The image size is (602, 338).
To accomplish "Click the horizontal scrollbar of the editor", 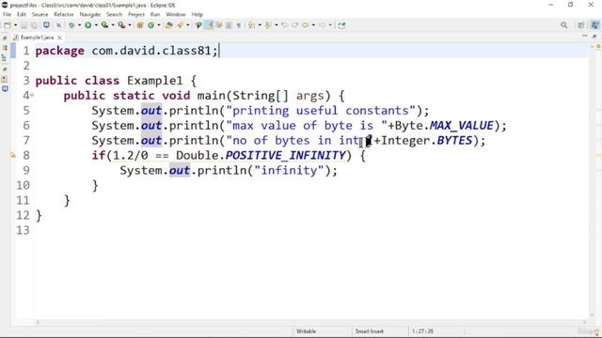I will pyautogui.click(x=311, y=322).
